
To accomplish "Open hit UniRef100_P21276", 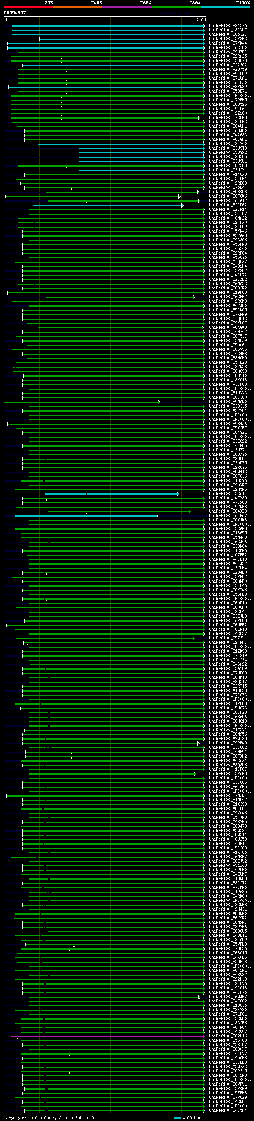I will coord(228,26).
